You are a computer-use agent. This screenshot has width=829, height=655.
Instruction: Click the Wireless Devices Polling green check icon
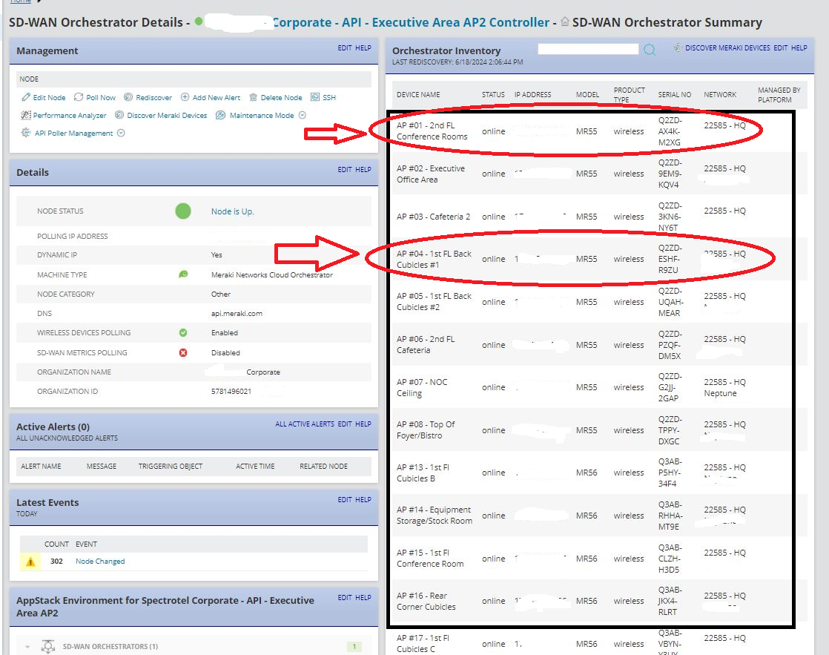(183, 333)
